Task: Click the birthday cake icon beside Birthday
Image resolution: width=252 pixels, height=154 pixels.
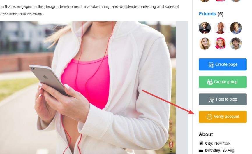Action: point(201,150)
